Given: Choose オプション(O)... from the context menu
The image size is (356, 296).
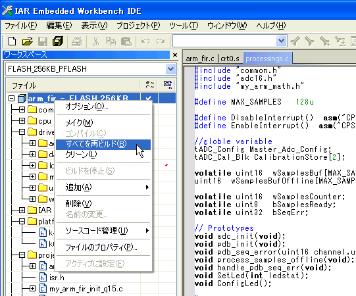Looking at the screenshot, I should (x=103, y=107).
